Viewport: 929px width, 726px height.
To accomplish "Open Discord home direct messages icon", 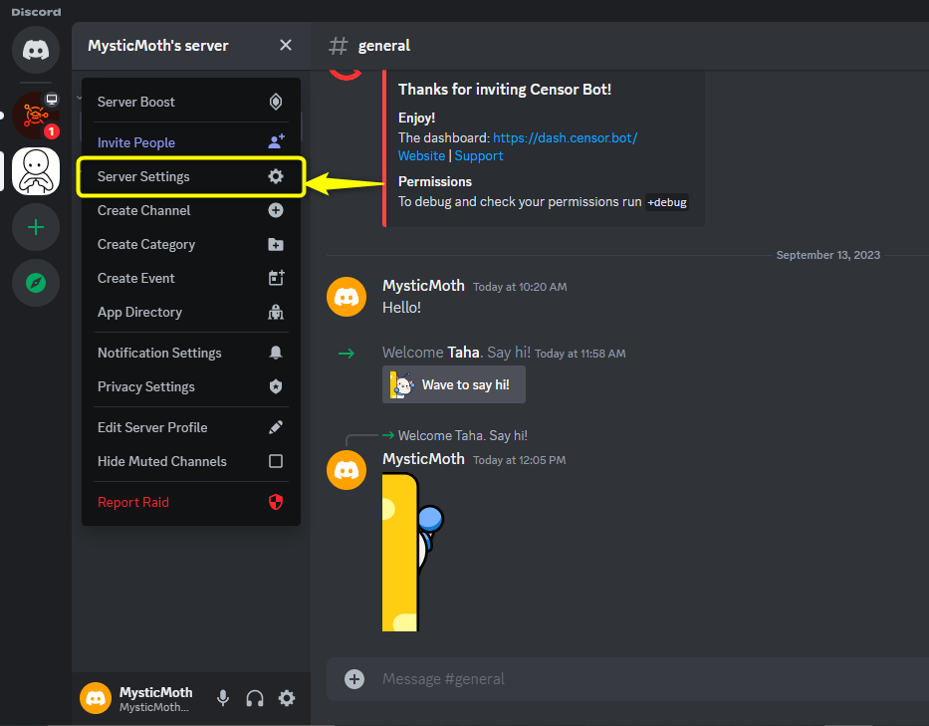I will coord(36,50).
